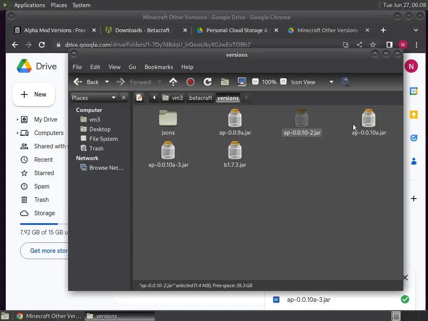Viewport: 428px width, 321px height.
Task: Click Chrome share page icon
Action: [x=359, y=45]
